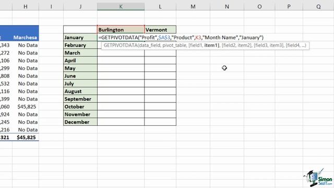Click the March row label
Viewport: 334px width, 188px height.
point(80,53)
